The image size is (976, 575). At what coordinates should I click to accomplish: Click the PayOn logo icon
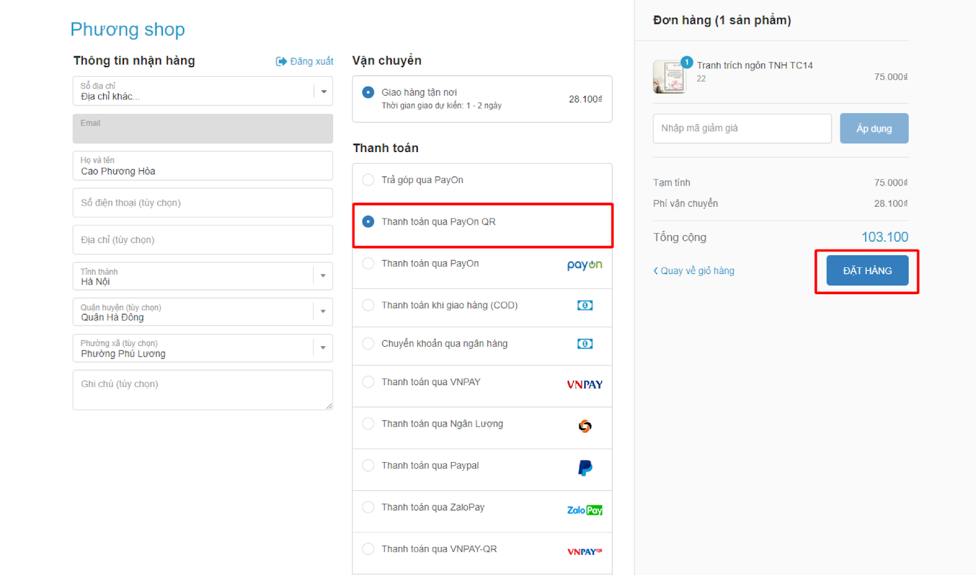coord(584,265)
